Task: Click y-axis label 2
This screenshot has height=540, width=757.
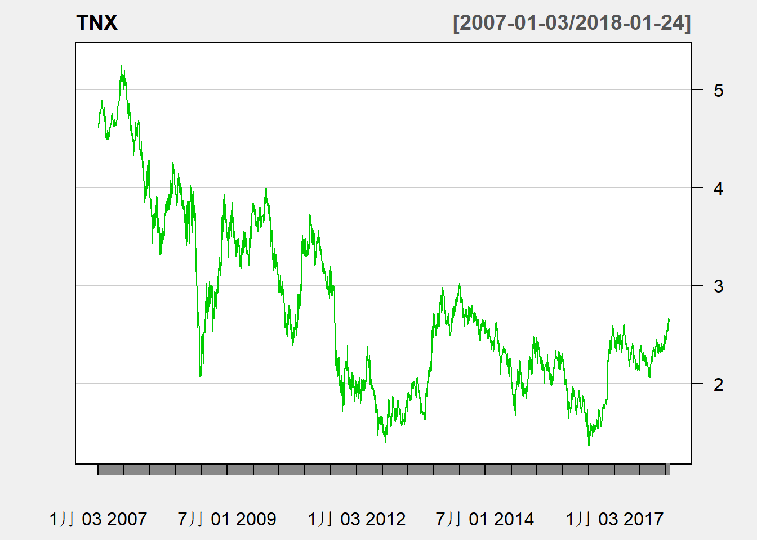Action: [718, 384]
